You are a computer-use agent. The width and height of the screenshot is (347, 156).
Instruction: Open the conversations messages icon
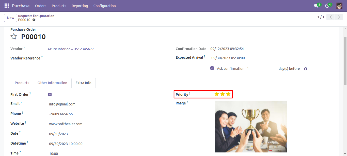(316, 6)
